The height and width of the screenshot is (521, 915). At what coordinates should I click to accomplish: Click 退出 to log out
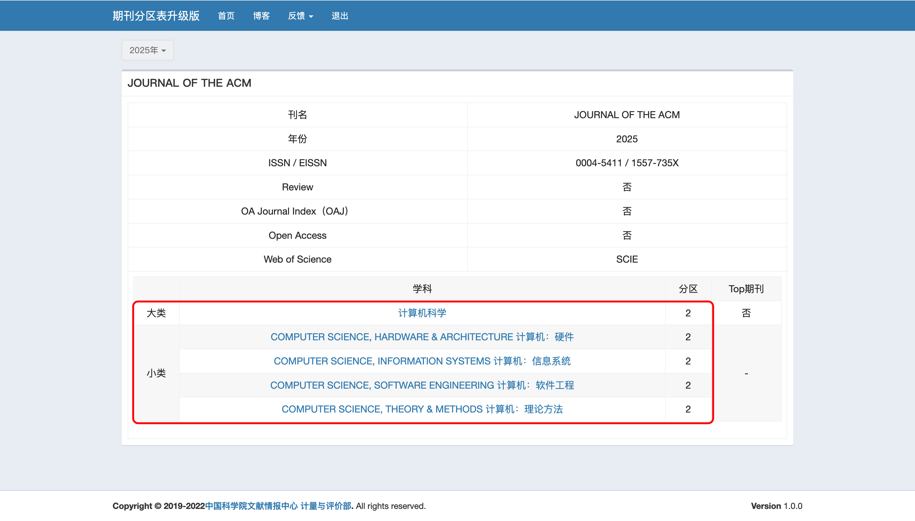(339, 16)
